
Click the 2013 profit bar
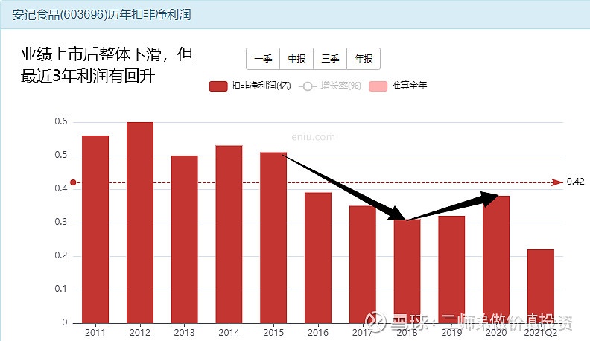point(185,240)
